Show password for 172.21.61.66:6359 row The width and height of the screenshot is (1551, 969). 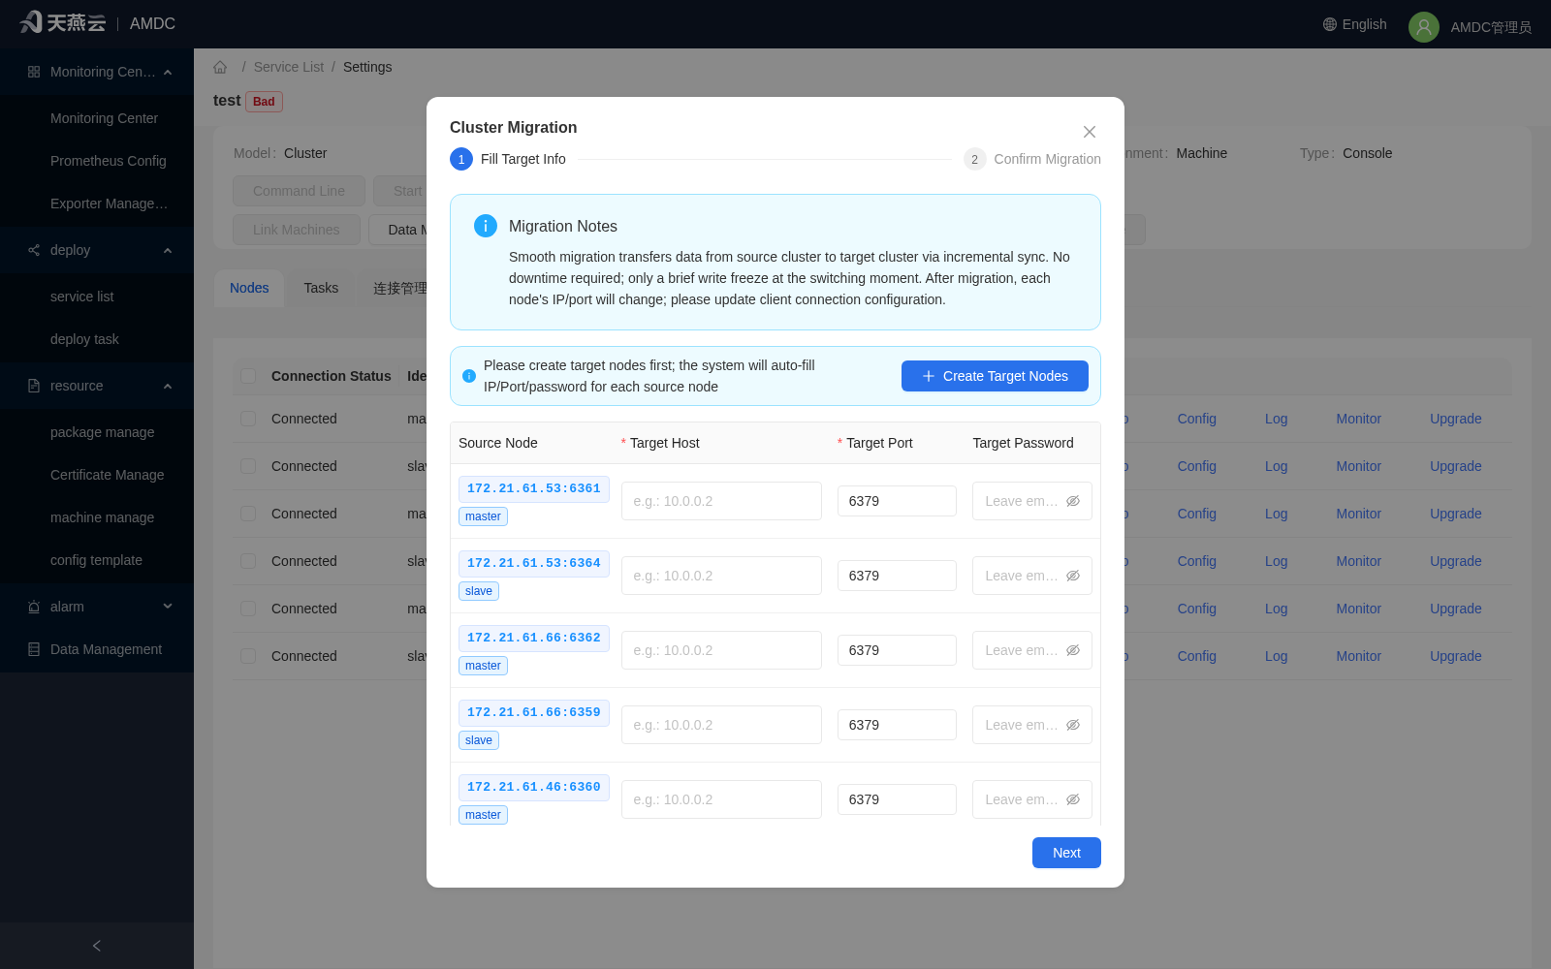(x=1073, y=725)
